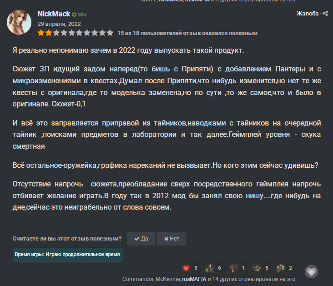Click the thumbs-down glove reaction icon
333x286 pixels.
[233, 268]
